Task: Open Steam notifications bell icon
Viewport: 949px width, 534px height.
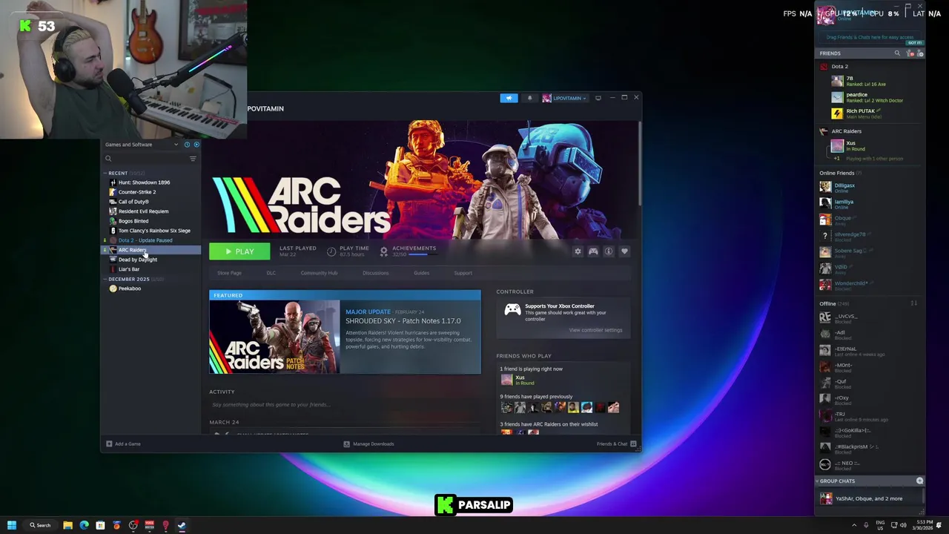Action: point(529,98)
